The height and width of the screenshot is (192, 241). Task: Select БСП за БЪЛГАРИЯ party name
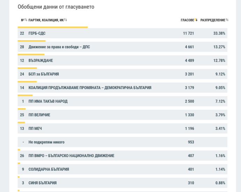pos(44,74)
